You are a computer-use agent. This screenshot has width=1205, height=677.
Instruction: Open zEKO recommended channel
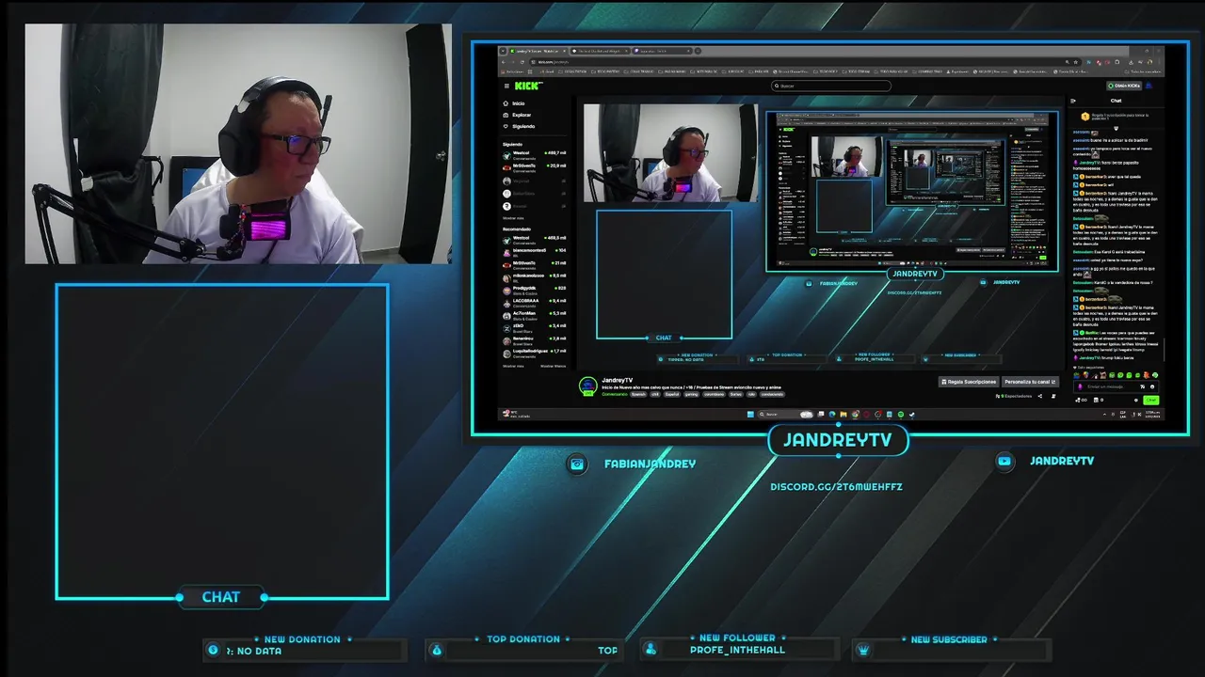tap(535, 328)
